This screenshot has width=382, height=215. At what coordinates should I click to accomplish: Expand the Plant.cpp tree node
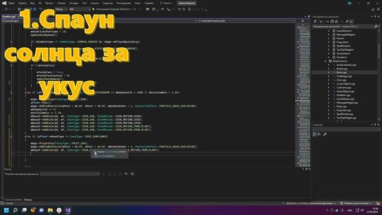(x=329, y=106)
